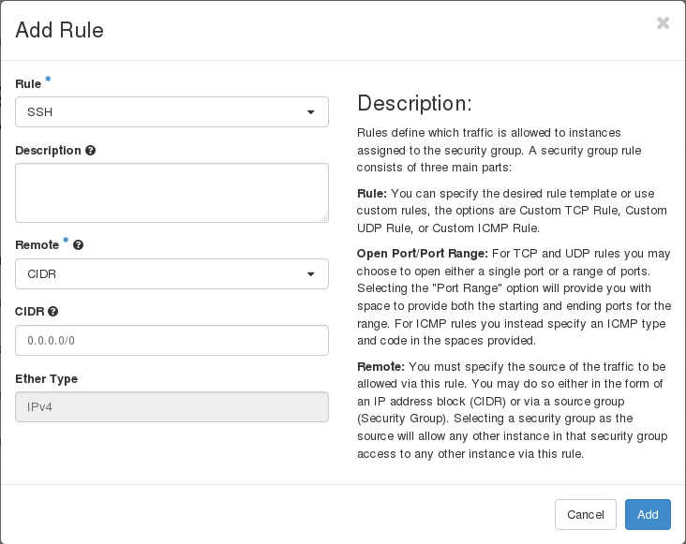Click the Ether Type label
Image resolution: width=686 pixels, height=544 pixels.
46,378
